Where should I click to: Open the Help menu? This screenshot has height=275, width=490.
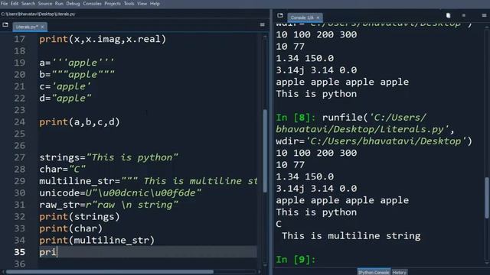click(155, 4)
